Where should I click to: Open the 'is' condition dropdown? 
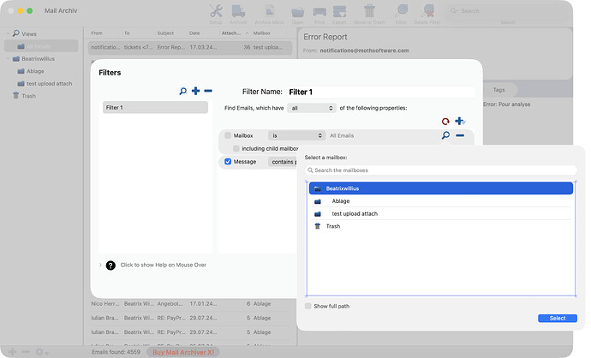(296, 135)
